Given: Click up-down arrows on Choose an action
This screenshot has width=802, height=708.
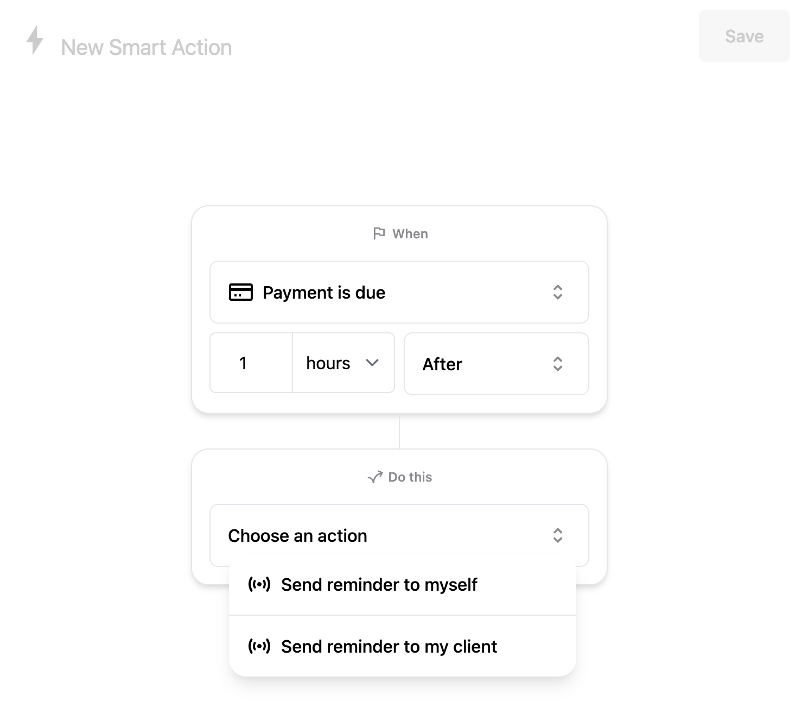Looking at the screenshot, I should (558, 535).
